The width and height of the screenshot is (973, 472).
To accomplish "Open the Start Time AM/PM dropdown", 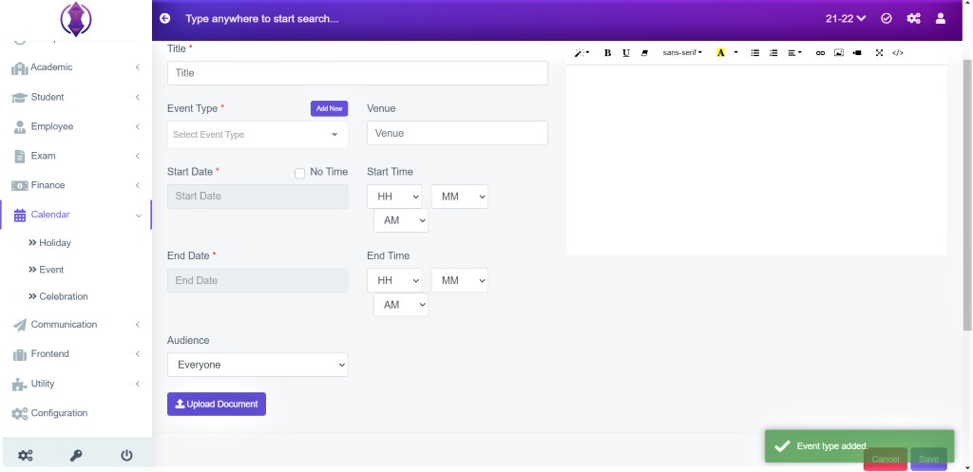I will tap(401, 220).
